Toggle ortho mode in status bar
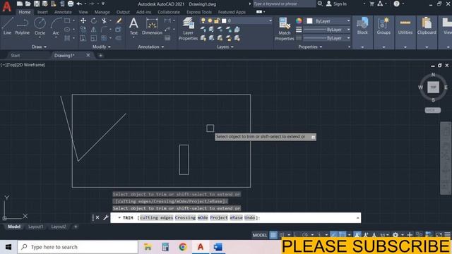 295,235
